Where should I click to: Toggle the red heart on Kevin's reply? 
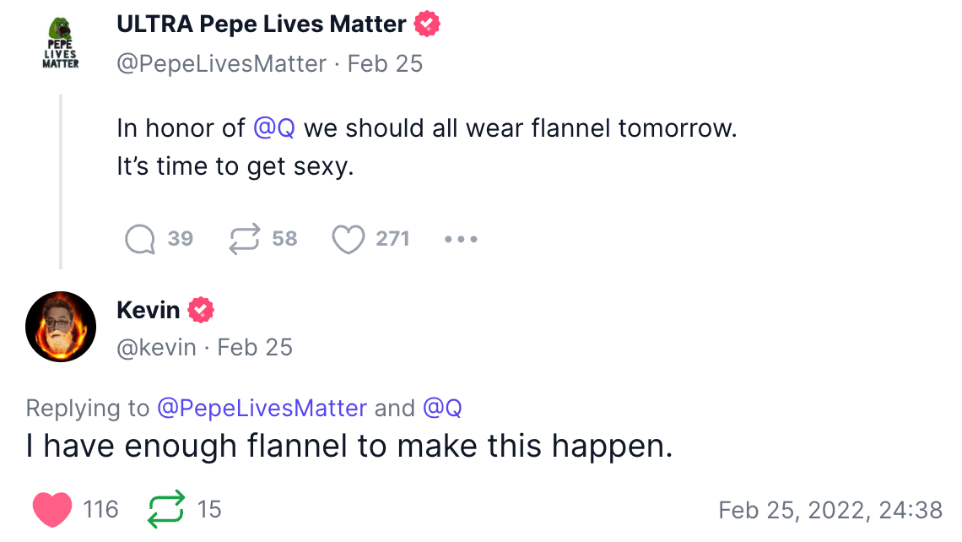point(52,509)
